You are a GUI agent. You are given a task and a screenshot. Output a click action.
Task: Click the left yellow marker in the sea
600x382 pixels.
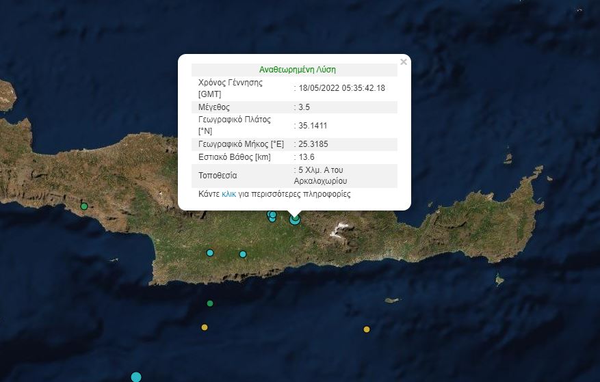point(205,327)
